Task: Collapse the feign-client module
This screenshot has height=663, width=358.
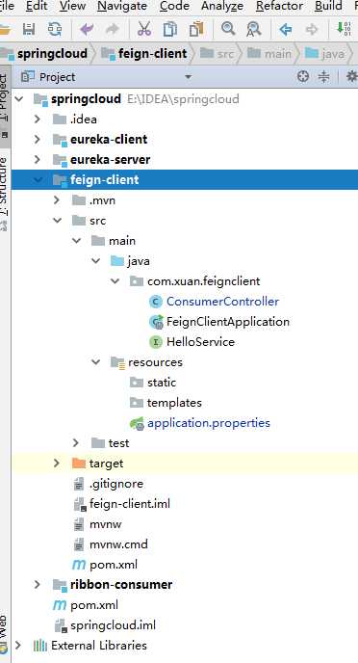Action: (x=38, y=179)
